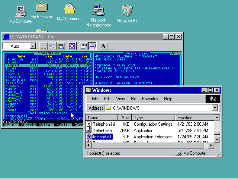Sort by Type column header
238x179 pixels.
153,118
